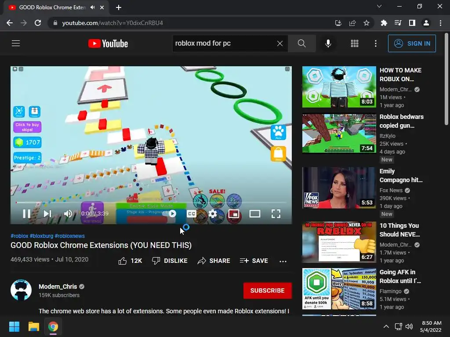Open Chrome three-dot menu

click(x=440, y=23)
